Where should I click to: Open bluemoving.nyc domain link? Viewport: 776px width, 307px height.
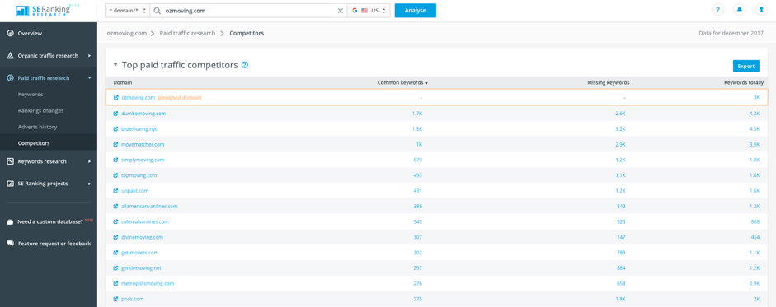click(139, 129)
